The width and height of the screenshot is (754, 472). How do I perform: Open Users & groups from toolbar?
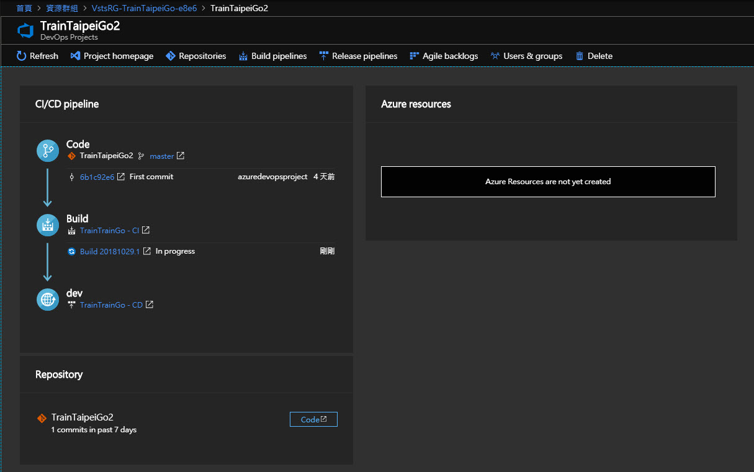click(x=526, y=56)
